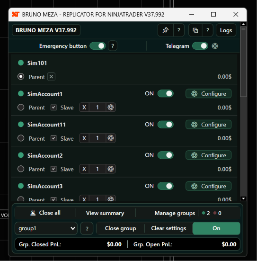The width and height of the screenshot is (257, 261).
Task: Minimize the Replicator window
Action: (x=192, y=15)
